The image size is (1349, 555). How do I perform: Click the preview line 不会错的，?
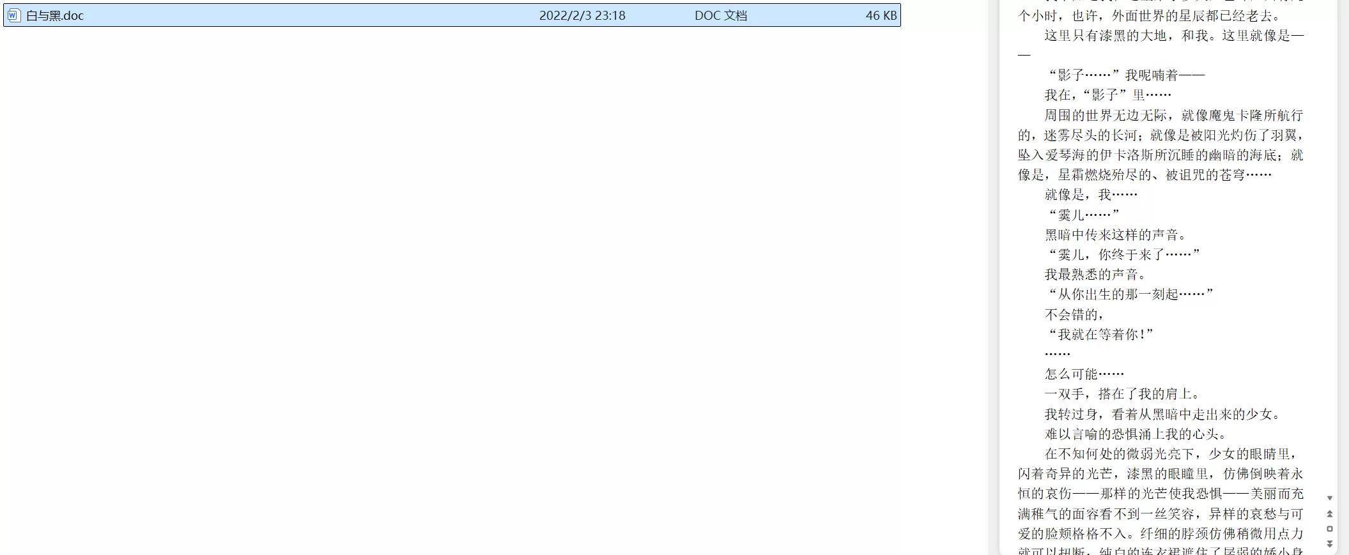1075,314
